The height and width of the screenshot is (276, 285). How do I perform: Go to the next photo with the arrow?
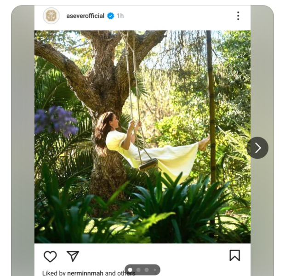[x=257, y=148]
